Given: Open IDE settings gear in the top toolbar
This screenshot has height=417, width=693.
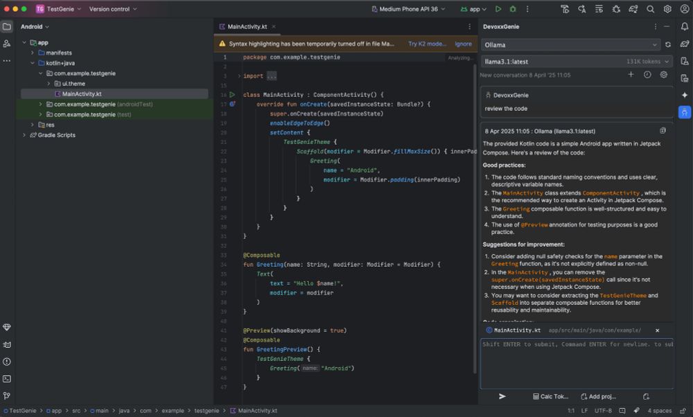Looking at the screenshot, I should (x=667, y=9).
